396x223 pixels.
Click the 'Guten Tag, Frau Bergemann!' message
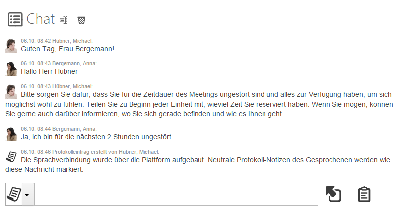[67, 49]
